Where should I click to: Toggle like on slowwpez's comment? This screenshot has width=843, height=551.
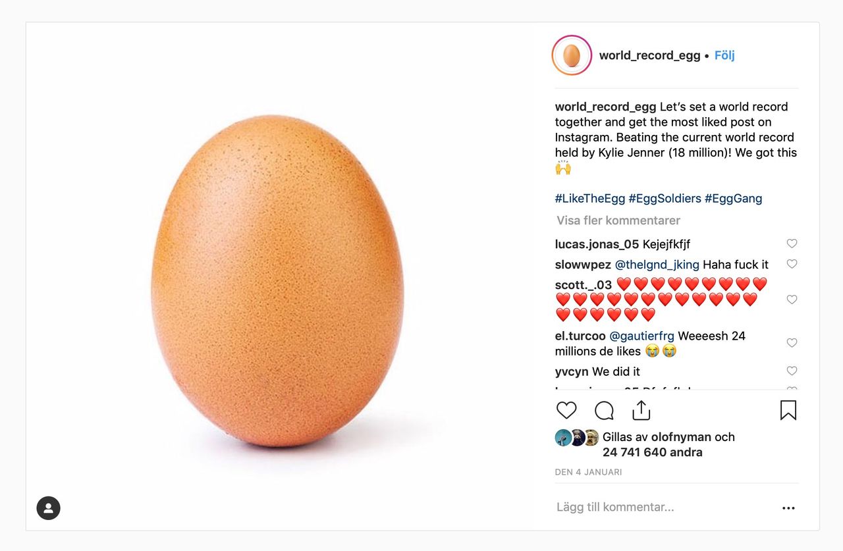point(792,263)
